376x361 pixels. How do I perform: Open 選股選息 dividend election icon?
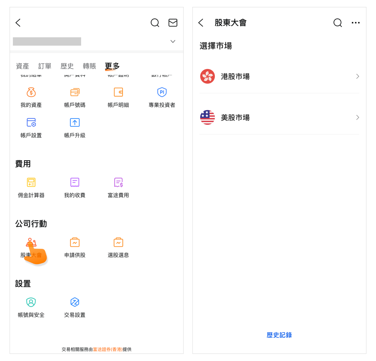(118, 243)
